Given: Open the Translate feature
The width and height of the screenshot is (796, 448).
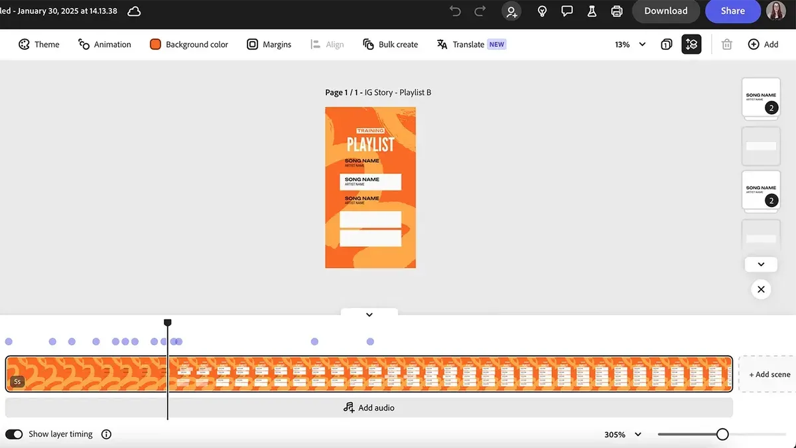Looking at the screenshot, I should tap(471, 44).
